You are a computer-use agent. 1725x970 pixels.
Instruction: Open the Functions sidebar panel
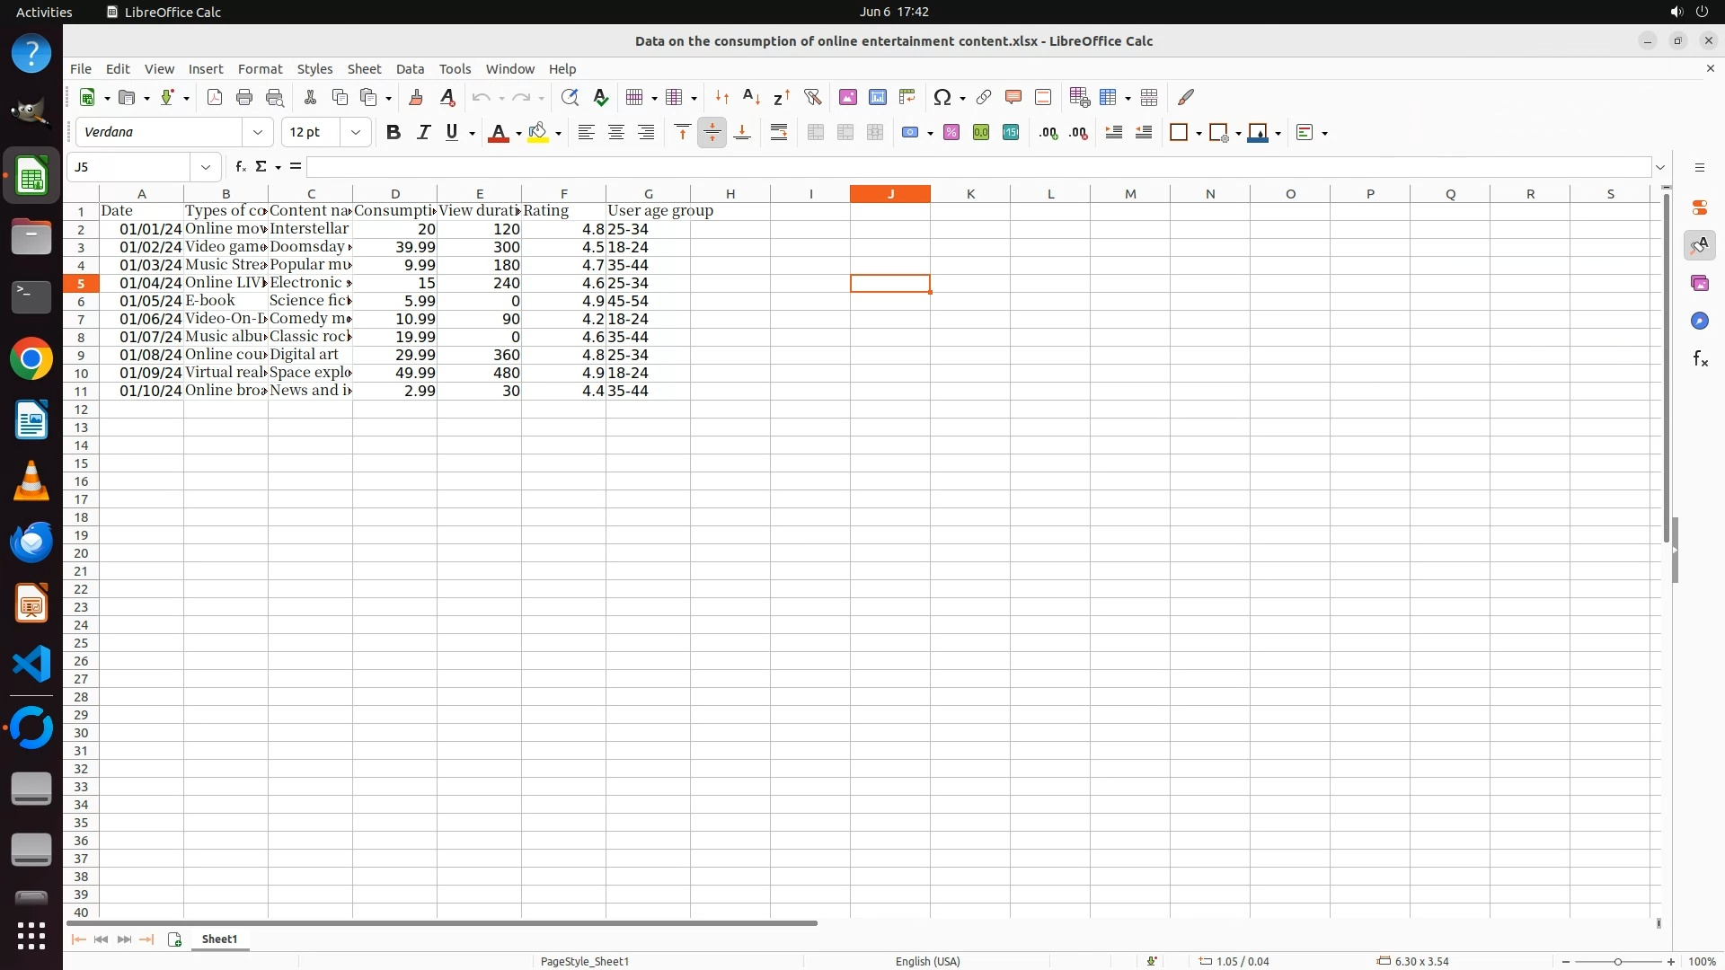[1700, 359]
